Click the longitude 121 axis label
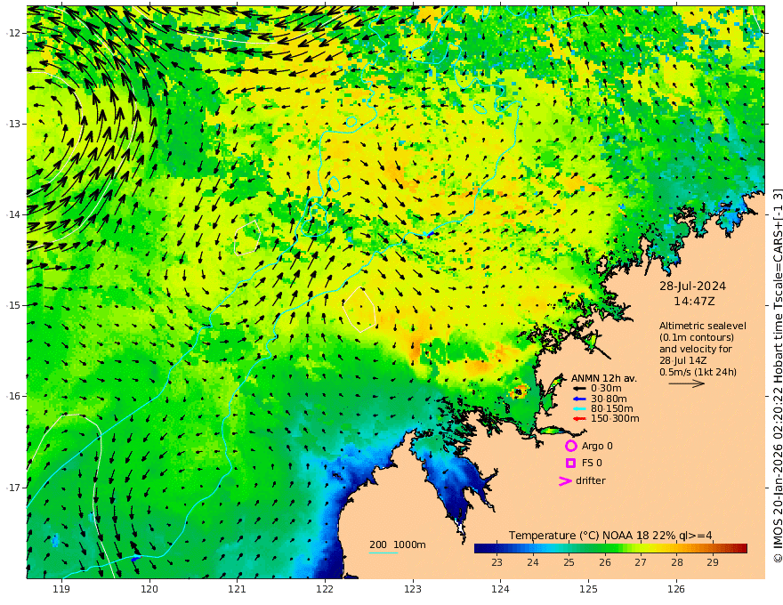The width and height of the screenshot is (783, 605). click(238, 590)
